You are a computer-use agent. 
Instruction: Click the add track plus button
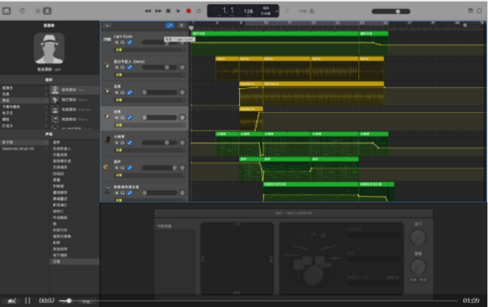[107, 26]
